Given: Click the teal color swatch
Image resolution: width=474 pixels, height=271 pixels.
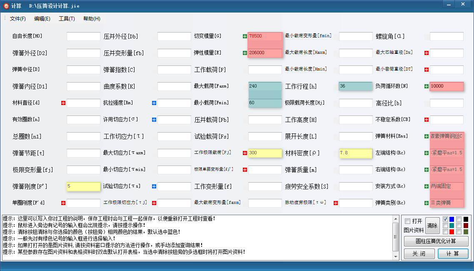Looking at the screenshot, I should pyautogui.click(x=452, y=226).
